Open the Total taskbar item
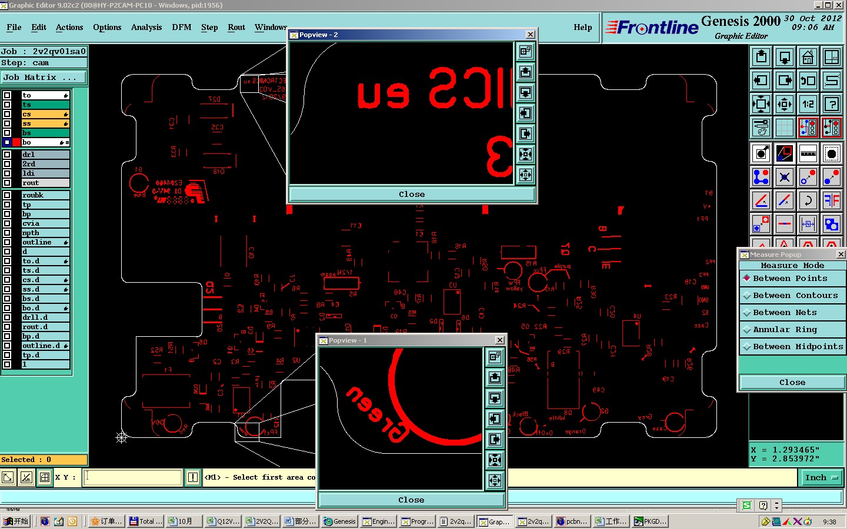Viewport: 847px width, 529px height. click(x=146, y=521)
